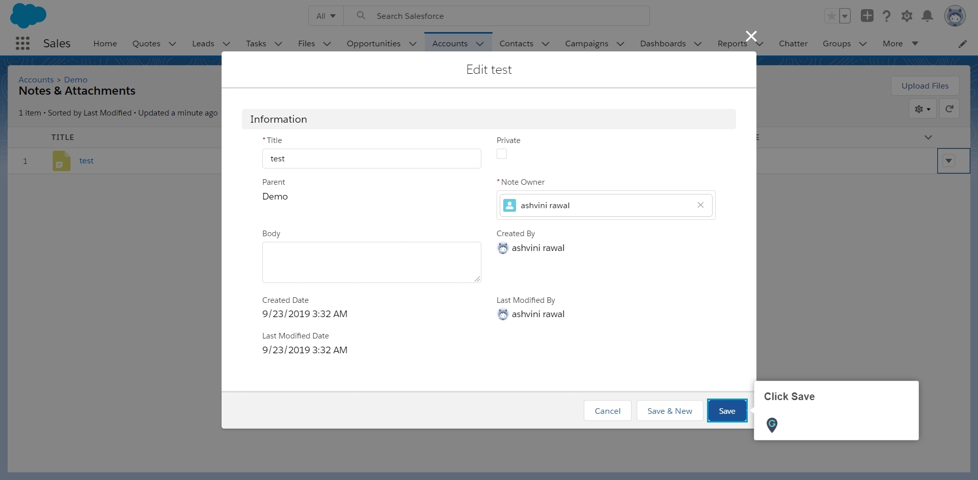The width and height of the screenshot is (978, 480).
Task: Open notifications with the bell icon
Action: click(x=928, y=16)
